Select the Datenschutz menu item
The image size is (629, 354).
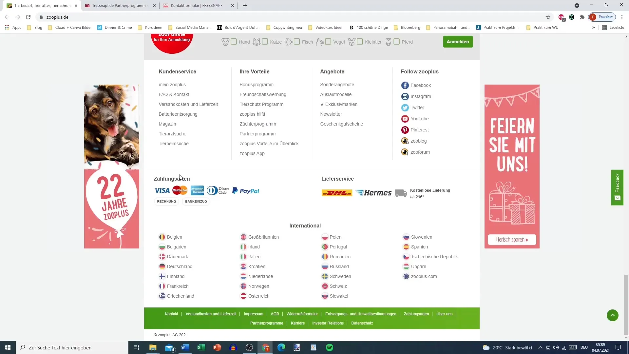coord(362,323)
